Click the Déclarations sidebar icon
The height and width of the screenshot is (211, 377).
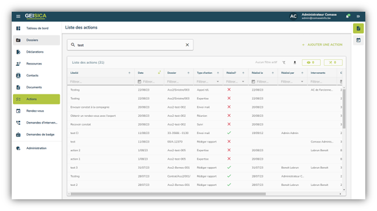(18, 52)
